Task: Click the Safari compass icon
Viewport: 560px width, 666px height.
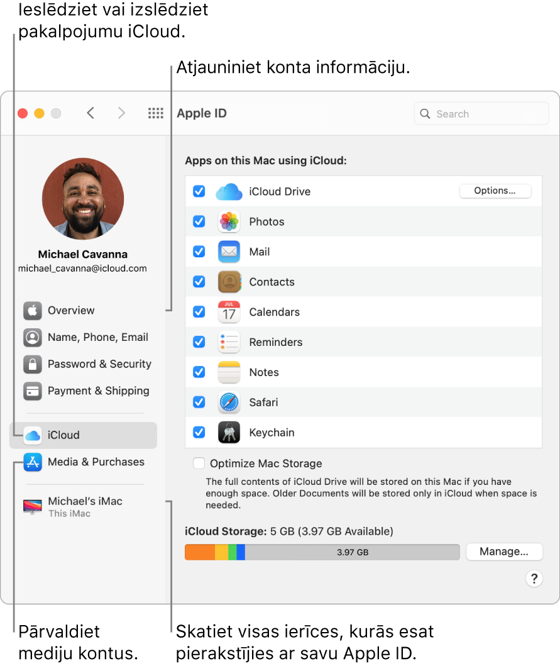Action: [x=229, y=402]
